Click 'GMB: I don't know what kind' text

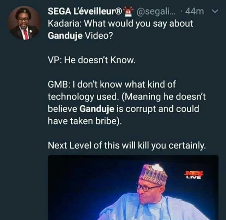coord(111,84)
